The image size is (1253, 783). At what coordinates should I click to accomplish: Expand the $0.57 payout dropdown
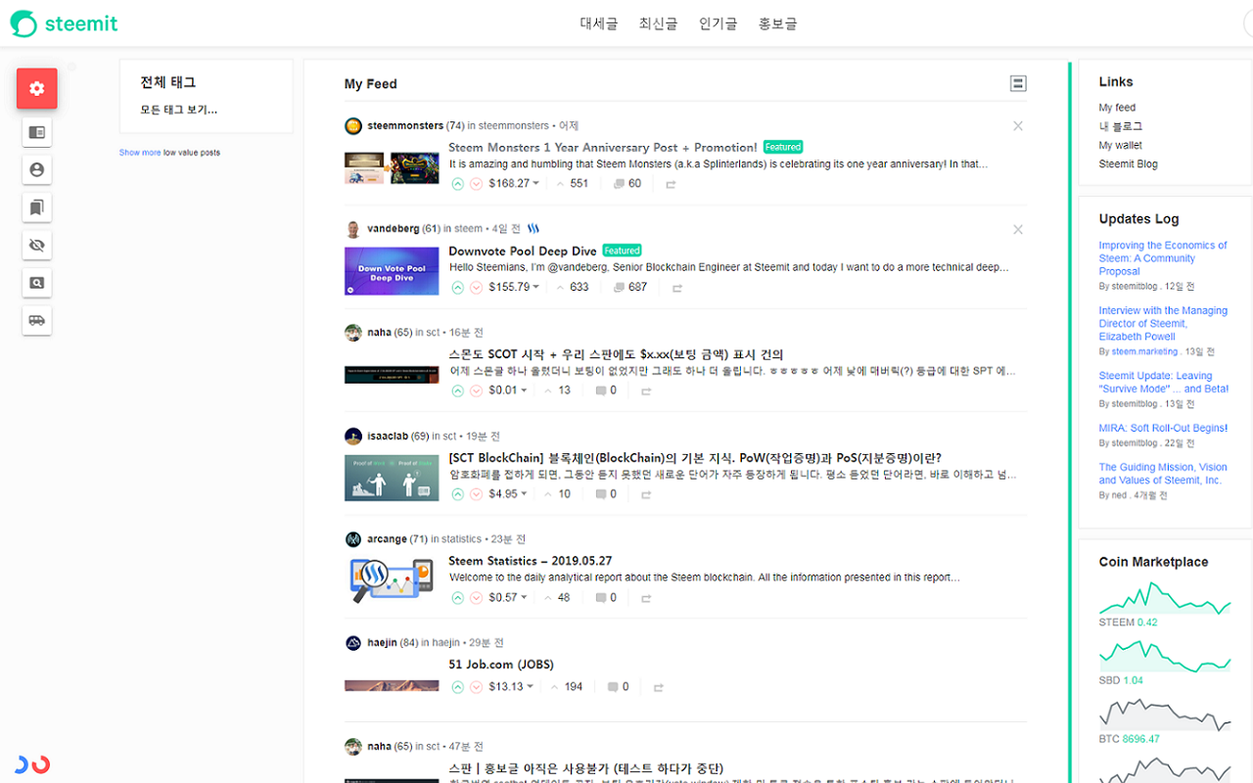coord(508,597)
